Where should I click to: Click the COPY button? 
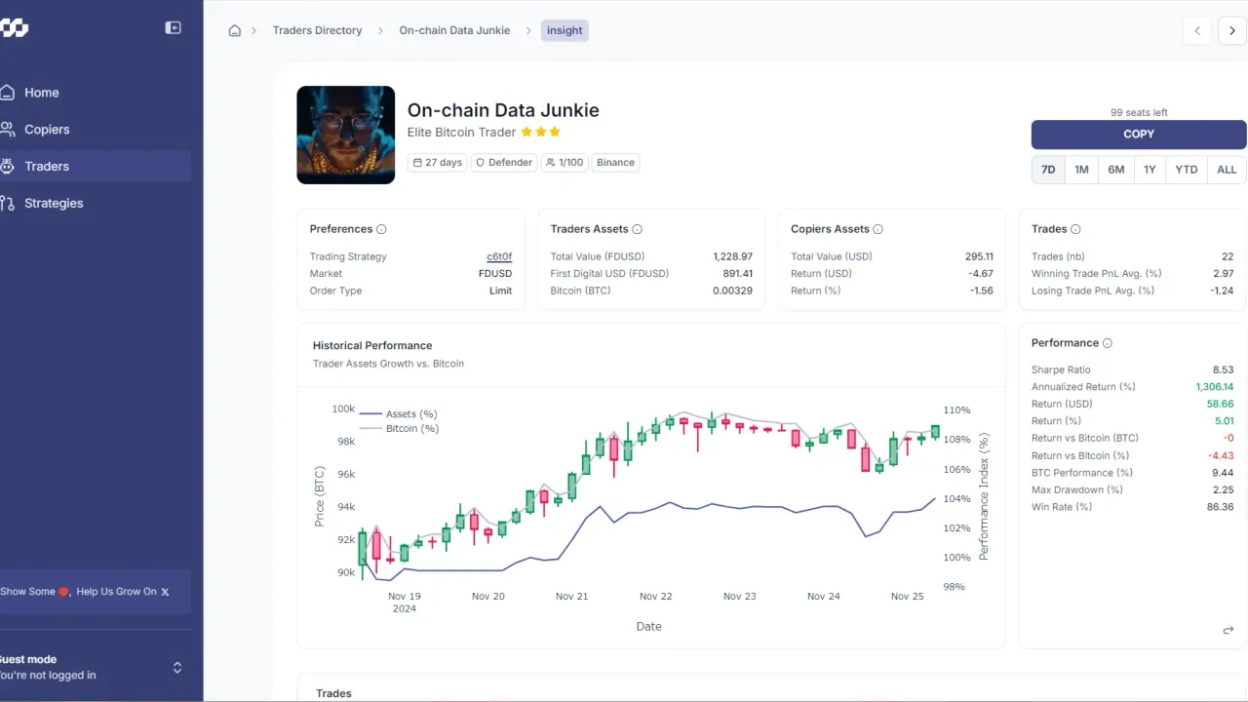coord(1138,134)
